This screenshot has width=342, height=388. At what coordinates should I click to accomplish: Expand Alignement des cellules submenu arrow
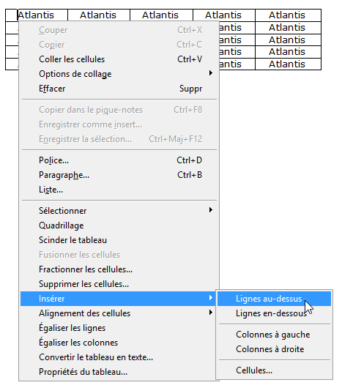pos(211,313)
